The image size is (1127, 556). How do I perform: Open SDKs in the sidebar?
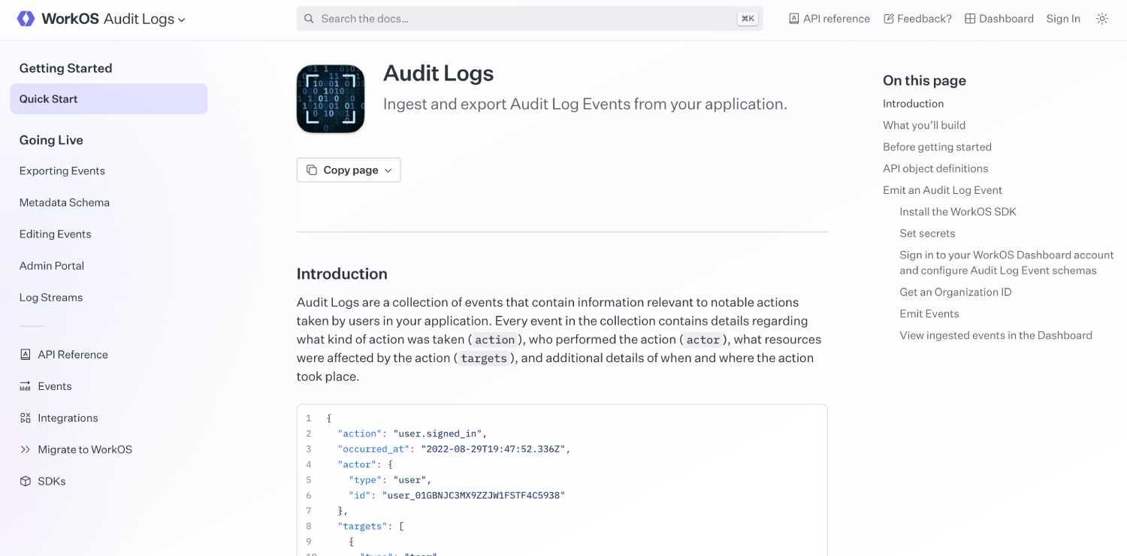52,481
